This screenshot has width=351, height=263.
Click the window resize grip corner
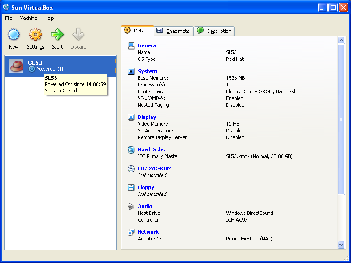[346, 258]
